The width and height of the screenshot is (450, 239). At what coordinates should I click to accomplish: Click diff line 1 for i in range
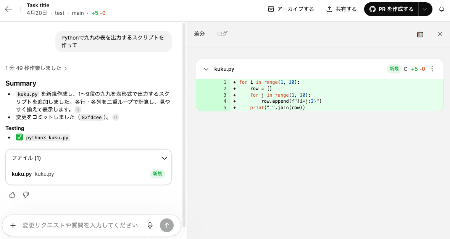pos(320,82)
